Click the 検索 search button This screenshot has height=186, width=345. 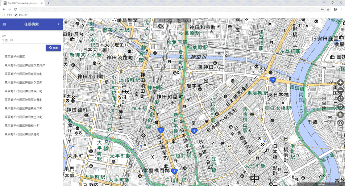53,48
